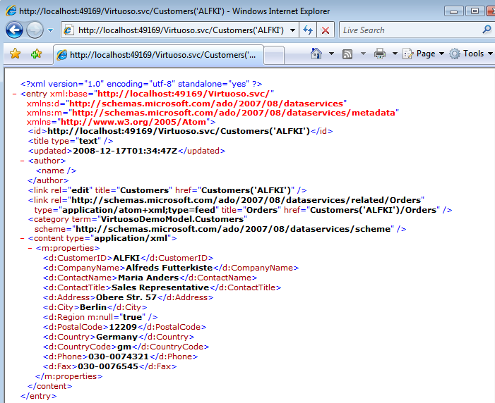Click the search magnifier icon
This screenshot has height=403, width=495.
487,30
